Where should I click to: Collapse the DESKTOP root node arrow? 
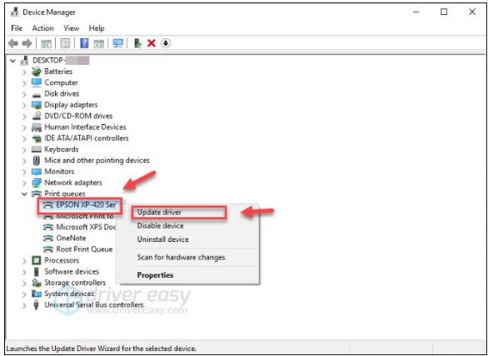pyautogui.click(x=12, y=61)
